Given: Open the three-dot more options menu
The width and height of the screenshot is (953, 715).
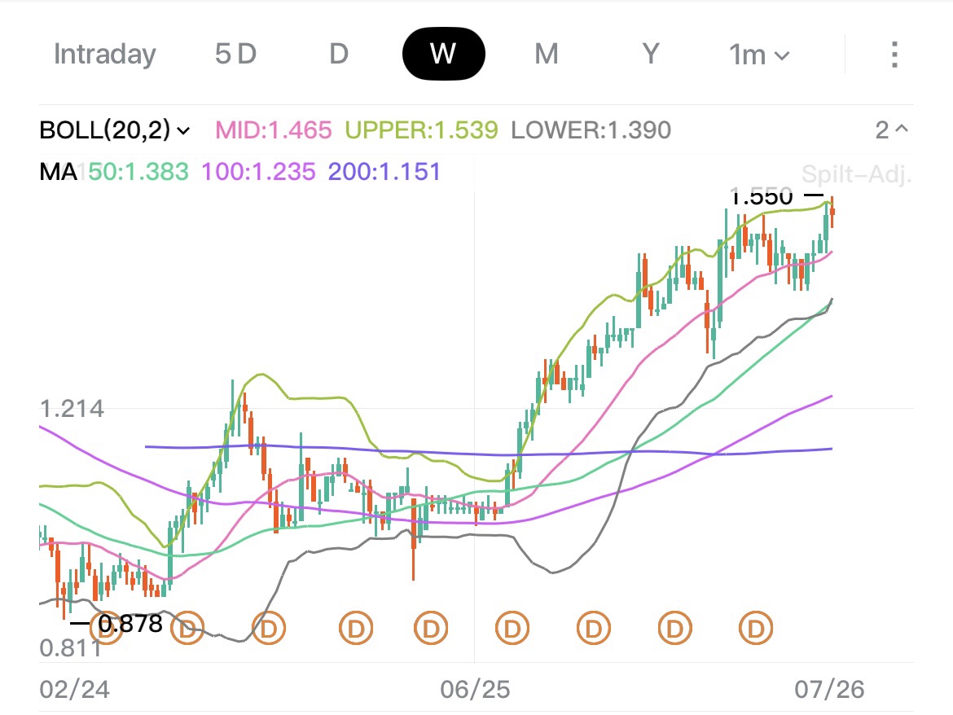Looking at the screenshot, I should 894,55.
